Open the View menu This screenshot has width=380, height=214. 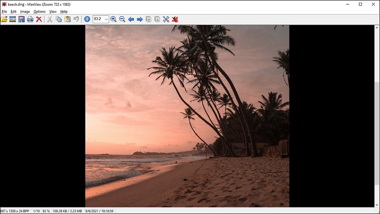pyautogui.click(x=53, y=11)
